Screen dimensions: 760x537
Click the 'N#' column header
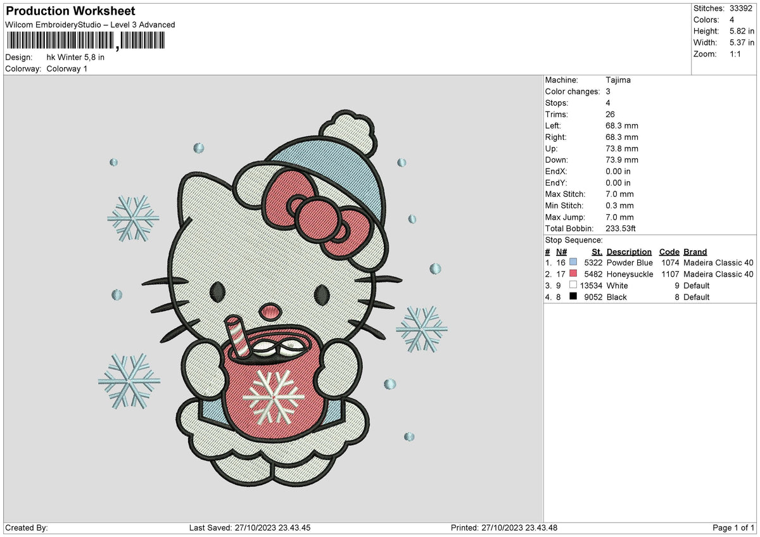(x=561, y=251)
